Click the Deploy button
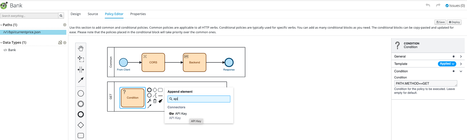Viewport: 467px width, 140px height. (x=454, y=22)
